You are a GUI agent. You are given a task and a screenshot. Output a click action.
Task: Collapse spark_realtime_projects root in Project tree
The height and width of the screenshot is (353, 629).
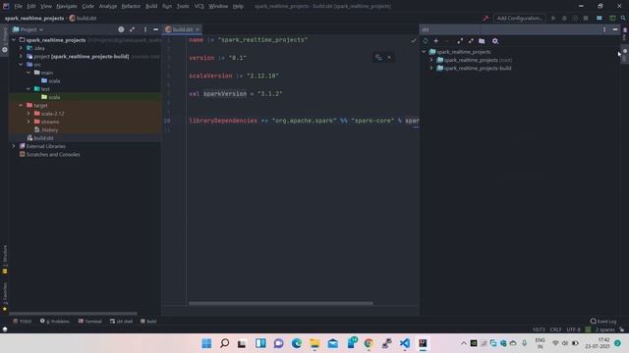point(14,40)
